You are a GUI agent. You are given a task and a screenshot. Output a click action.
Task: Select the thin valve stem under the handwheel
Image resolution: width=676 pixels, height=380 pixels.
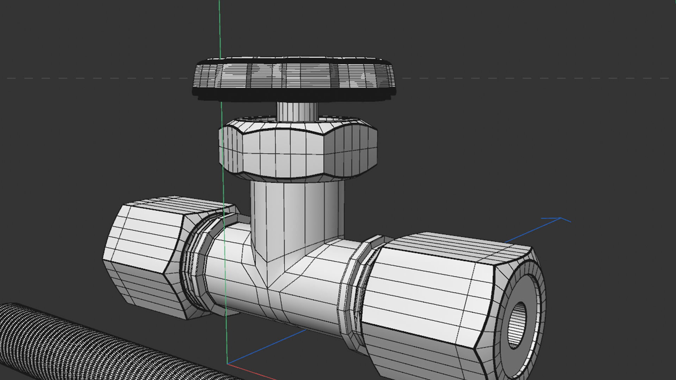coord(298,112)
